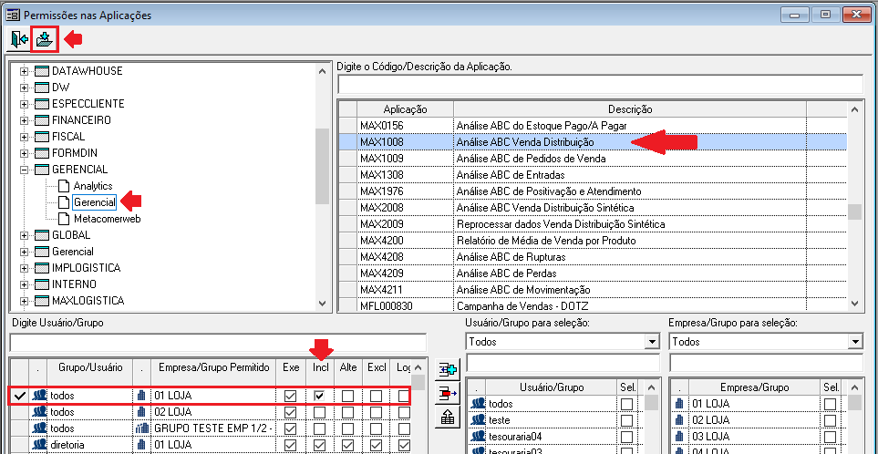This screenshot has width=878, height=454.
Task: Click the user icon beside 'tesouraria04'
Action: pos(478,436)
